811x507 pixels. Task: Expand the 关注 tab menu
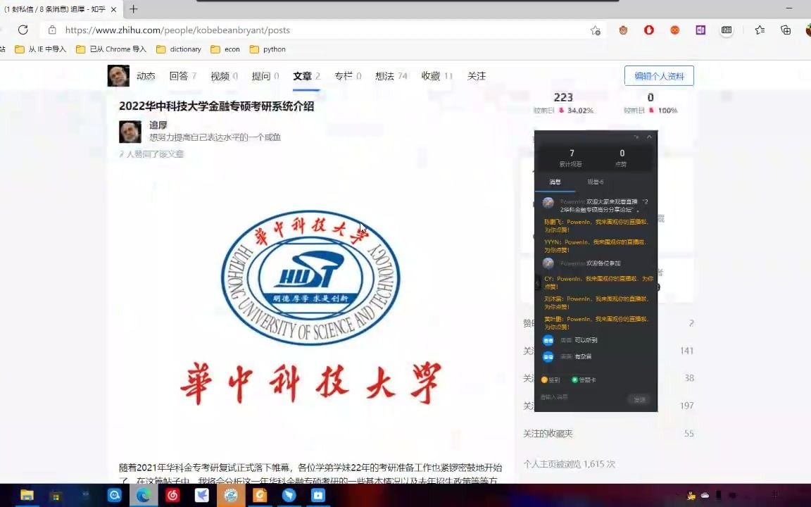477,76
